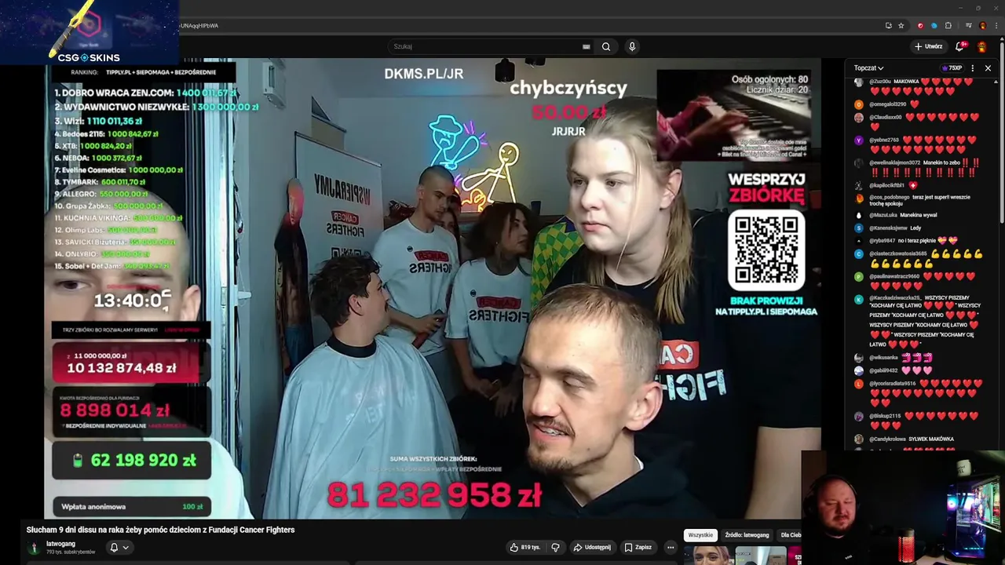
Task: Open the YouTube account avatar menu
Action: (981, 46)
